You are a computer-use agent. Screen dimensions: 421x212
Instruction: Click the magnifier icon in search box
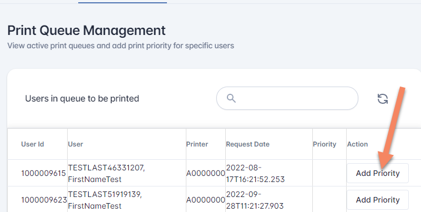(231, 98)
